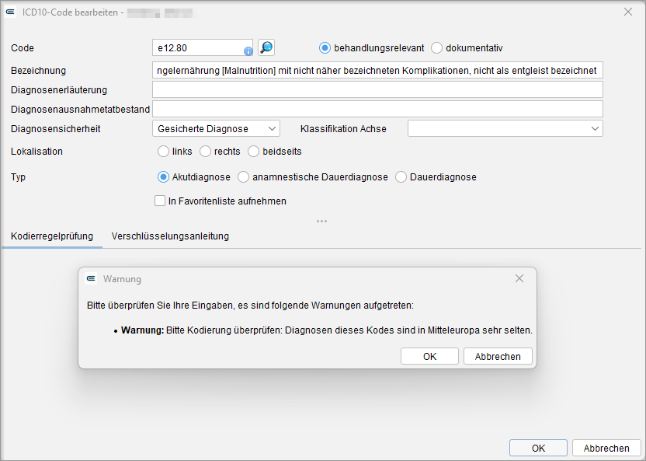The image size is (646, 461).
Task: Click the Lokalisation label
Action: [x=36, y=152]
